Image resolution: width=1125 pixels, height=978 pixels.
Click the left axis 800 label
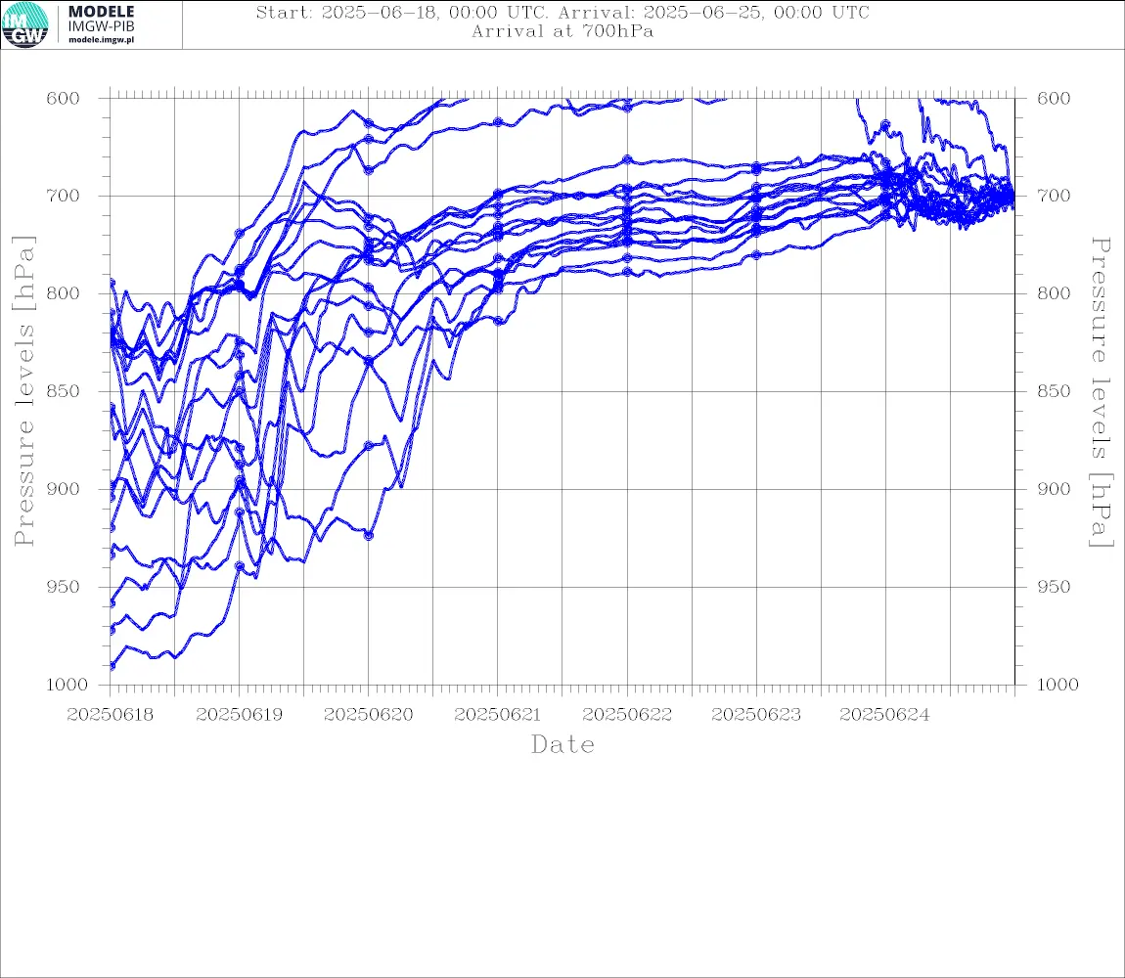pos(63,293)
